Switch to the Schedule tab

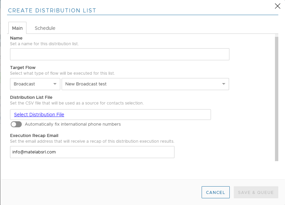(45, 28)
